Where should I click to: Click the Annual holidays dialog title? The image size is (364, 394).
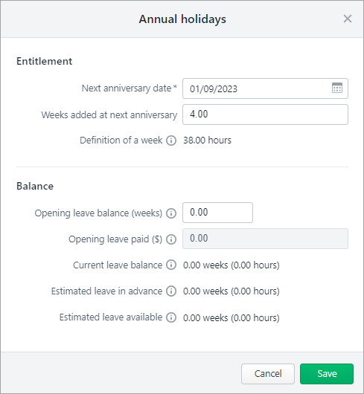point(182,19)
